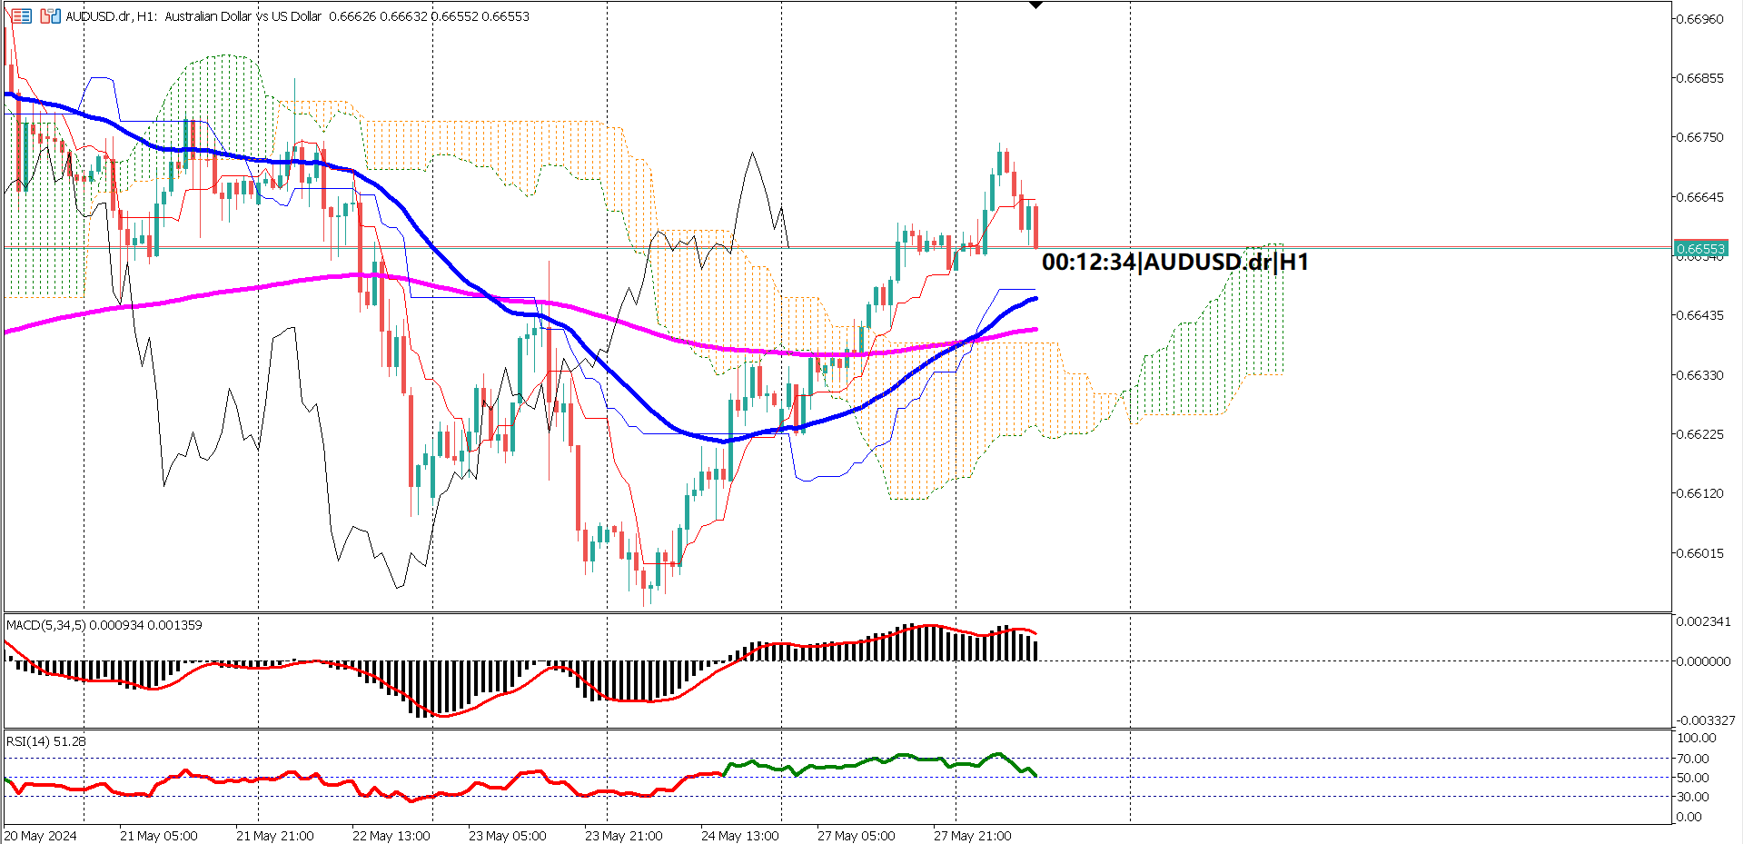Viewport: 1743px width, 844px height.
Task: Click the RSI(14) 51.28 indicator label
Action: (44, 741)
